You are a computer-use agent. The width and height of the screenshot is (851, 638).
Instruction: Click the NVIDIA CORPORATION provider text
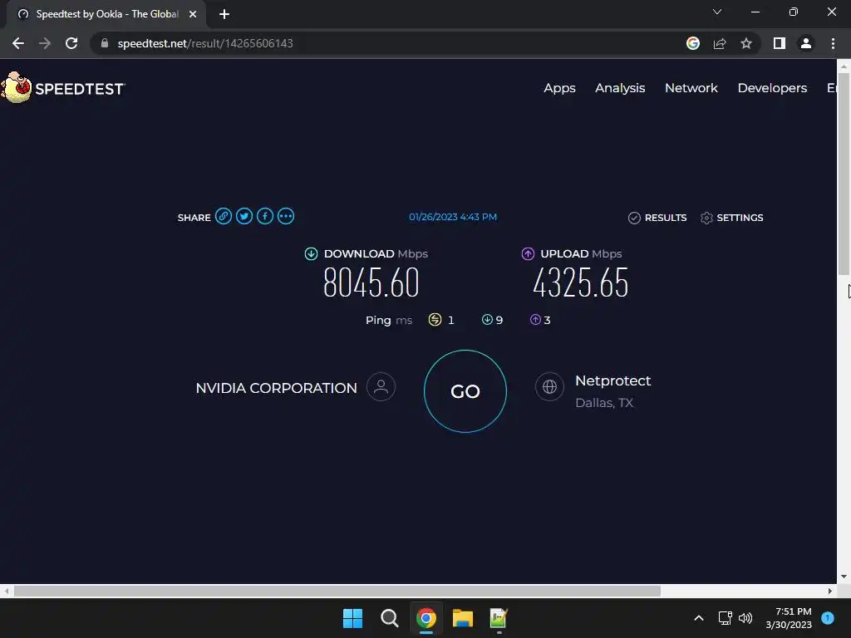tap(276, 389)
